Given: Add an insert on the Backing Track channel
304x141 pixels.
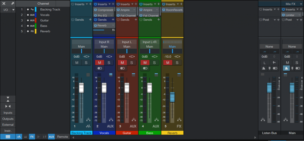Looking at the screenshot, I should click(x=90, y=4).
